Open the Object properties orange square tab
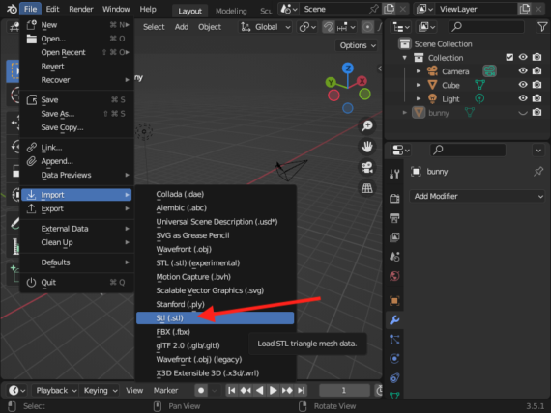Image resolution: width=551 pixels, height=413 pixels. 394,301
